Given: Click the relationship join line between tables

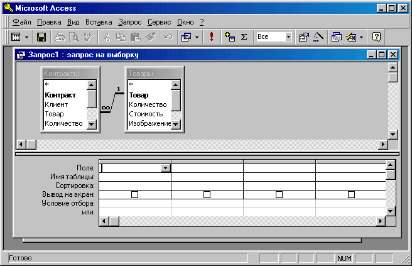Looking at the screenshot, I should pyautogui.click(x=112, y=103).
